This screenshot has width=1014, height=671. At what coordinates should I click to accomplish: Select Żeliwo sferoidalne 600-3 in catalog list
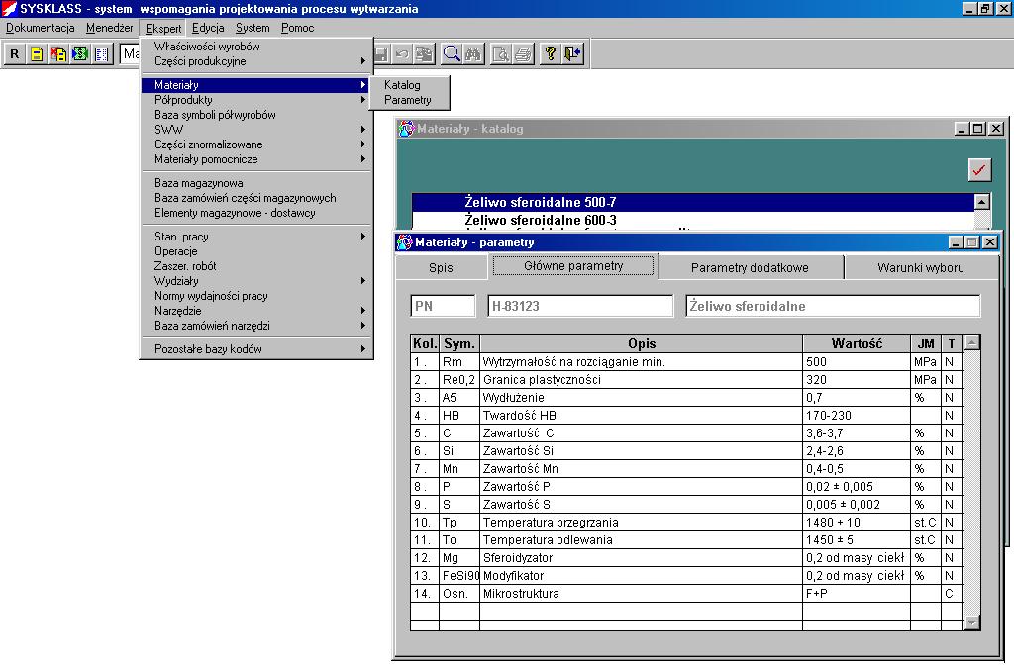[692, 221]
